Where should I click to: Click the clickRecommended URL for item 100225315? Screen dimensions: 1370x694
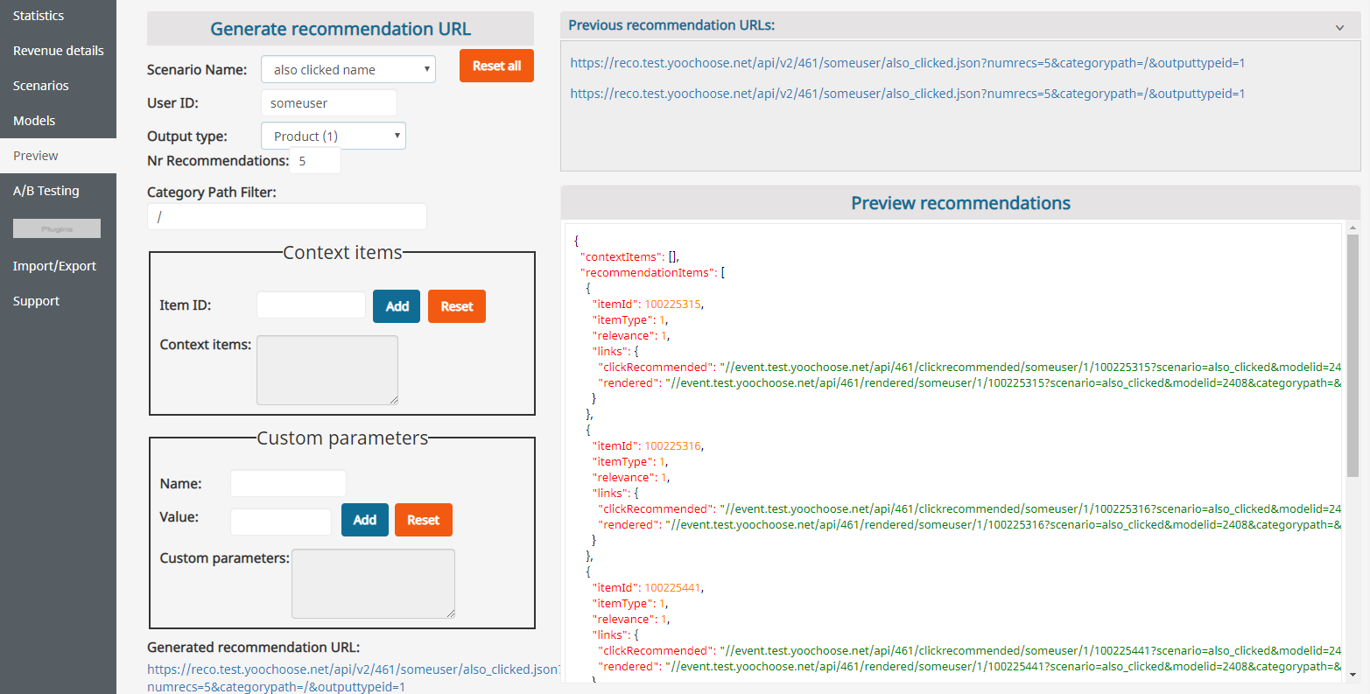pyautogui.click(x=1030, y=368)
